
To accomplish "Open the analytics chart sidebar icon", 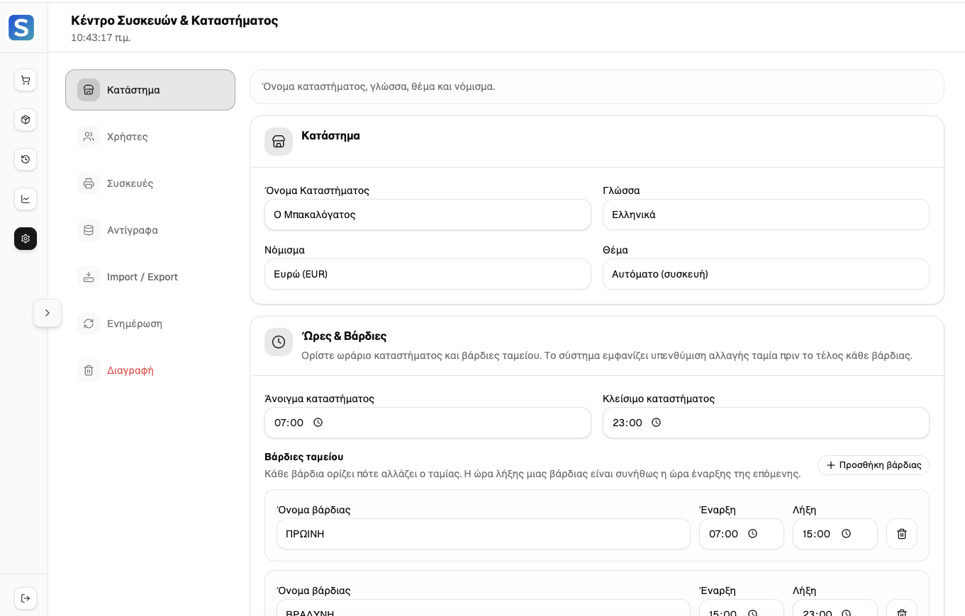I will 26,199.
